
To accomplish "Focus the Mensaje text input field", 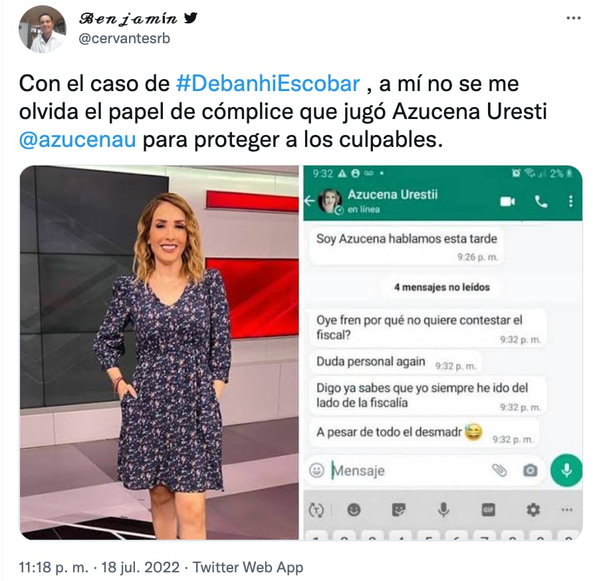I will [408, 471].
